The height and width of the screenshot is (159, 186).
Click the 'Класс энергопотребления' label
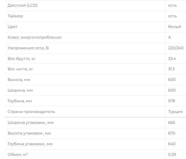pyautogui.click(x=35, y=37)
